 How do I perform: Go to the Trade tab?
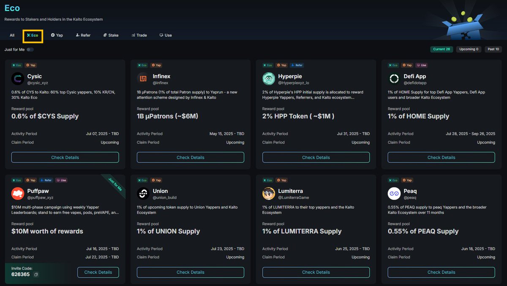coord(139,35)
